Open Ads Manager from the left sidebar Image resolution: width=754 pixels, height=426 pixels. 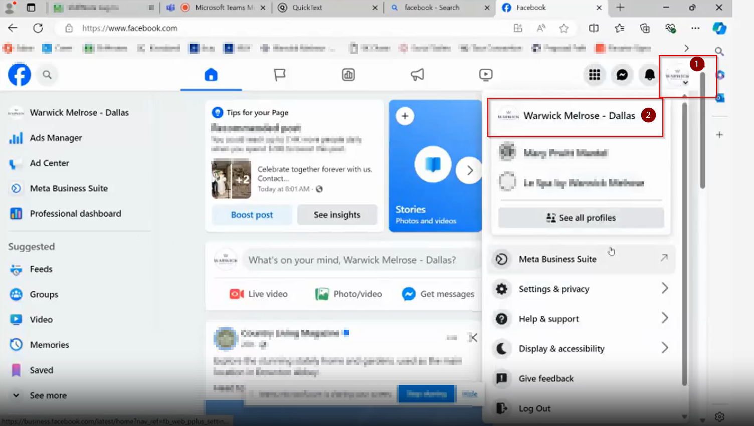[x=56, y=138]
